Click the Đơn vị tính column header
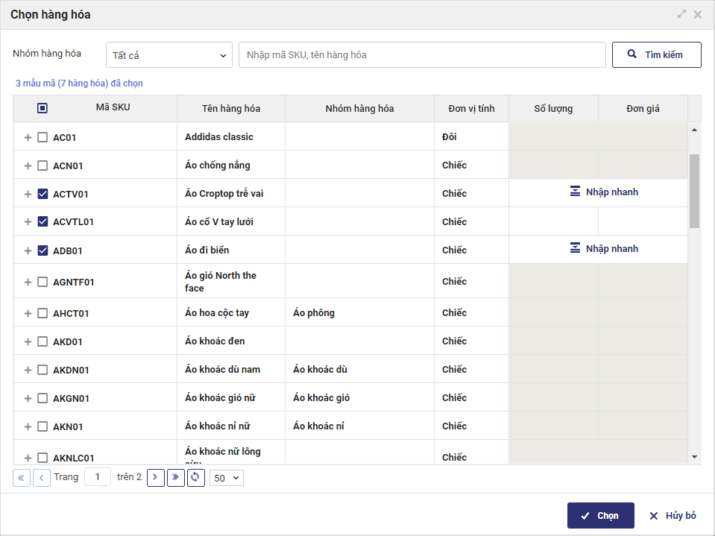Screen dimensions: 715x536 coord(471,109)
